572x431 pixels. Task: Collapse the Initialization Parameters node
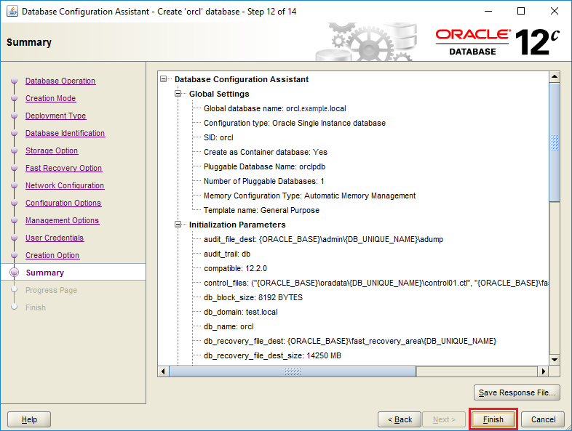[x=178, y=225]
